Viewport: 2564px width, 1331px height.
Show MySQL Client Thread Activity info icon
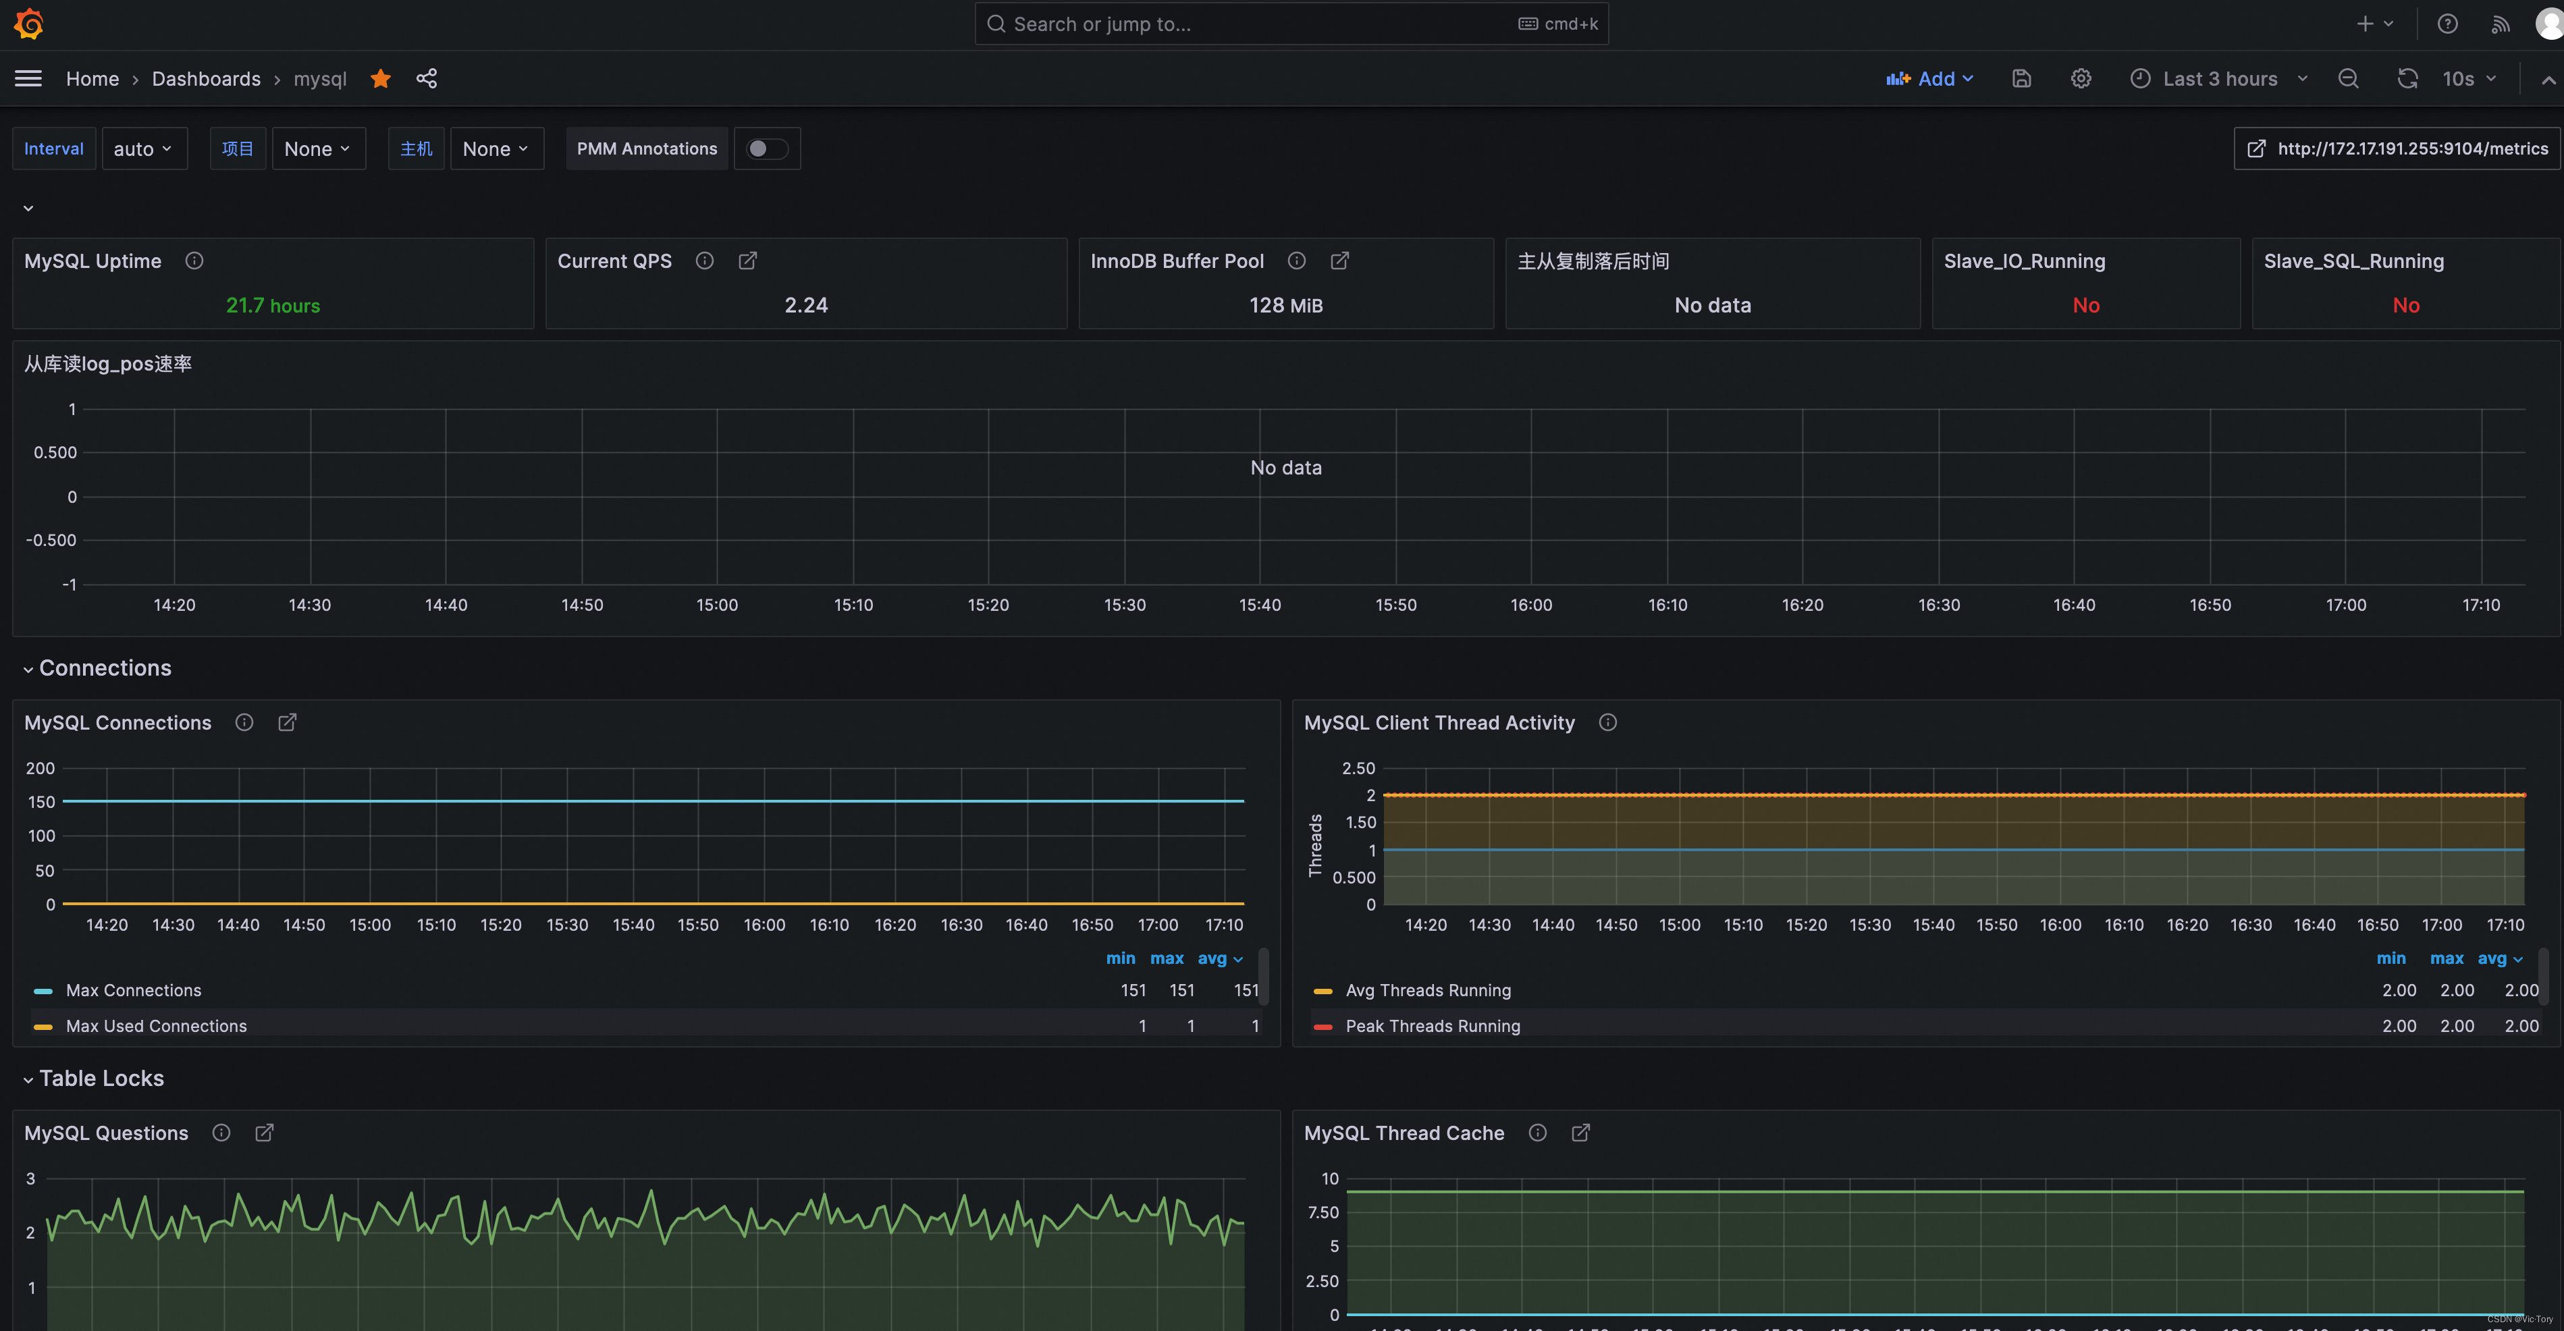tap(1607, 722)
